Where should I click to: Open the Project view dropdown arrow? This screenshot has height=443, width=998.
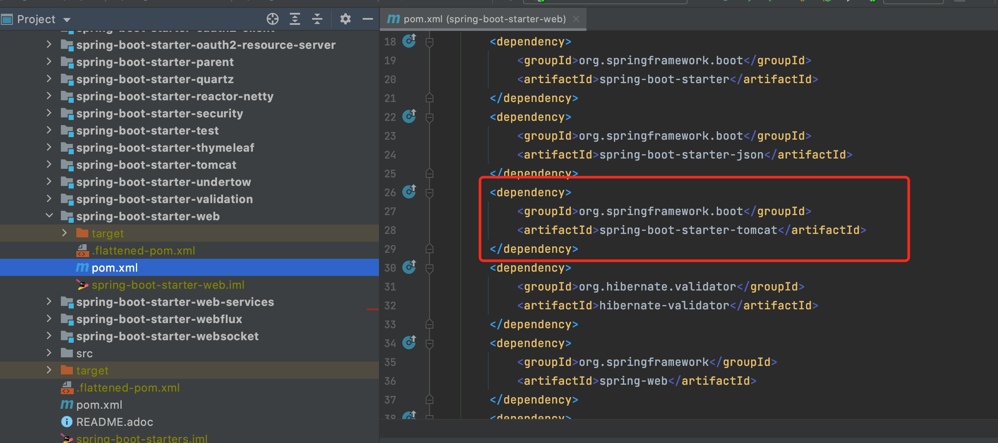66,20
